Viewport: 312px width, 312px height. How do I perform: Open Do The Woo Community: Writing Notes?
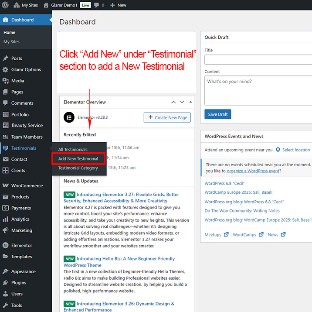[242, 211]
